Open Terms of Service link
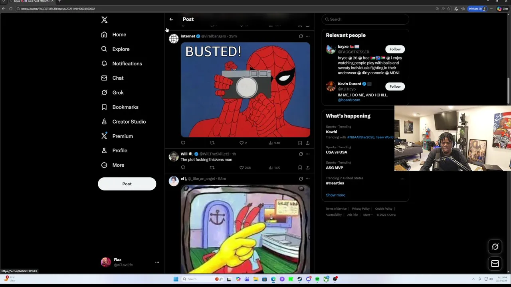This screenshot has width=511, height=287. [x=336, y=209]
